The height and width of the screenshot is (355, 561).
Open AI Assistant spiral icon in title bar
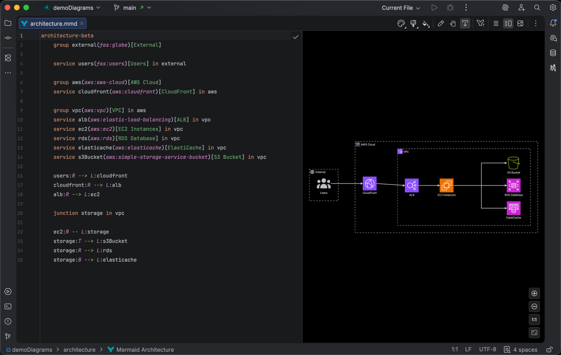pyautogui.click(x=505, y=7)
